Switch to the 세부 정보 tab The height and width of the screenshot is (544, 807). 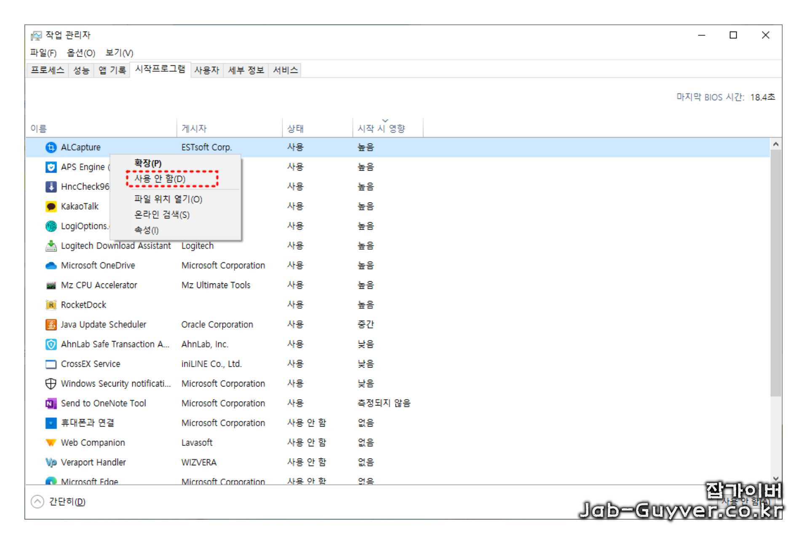[x=246, y=70]
